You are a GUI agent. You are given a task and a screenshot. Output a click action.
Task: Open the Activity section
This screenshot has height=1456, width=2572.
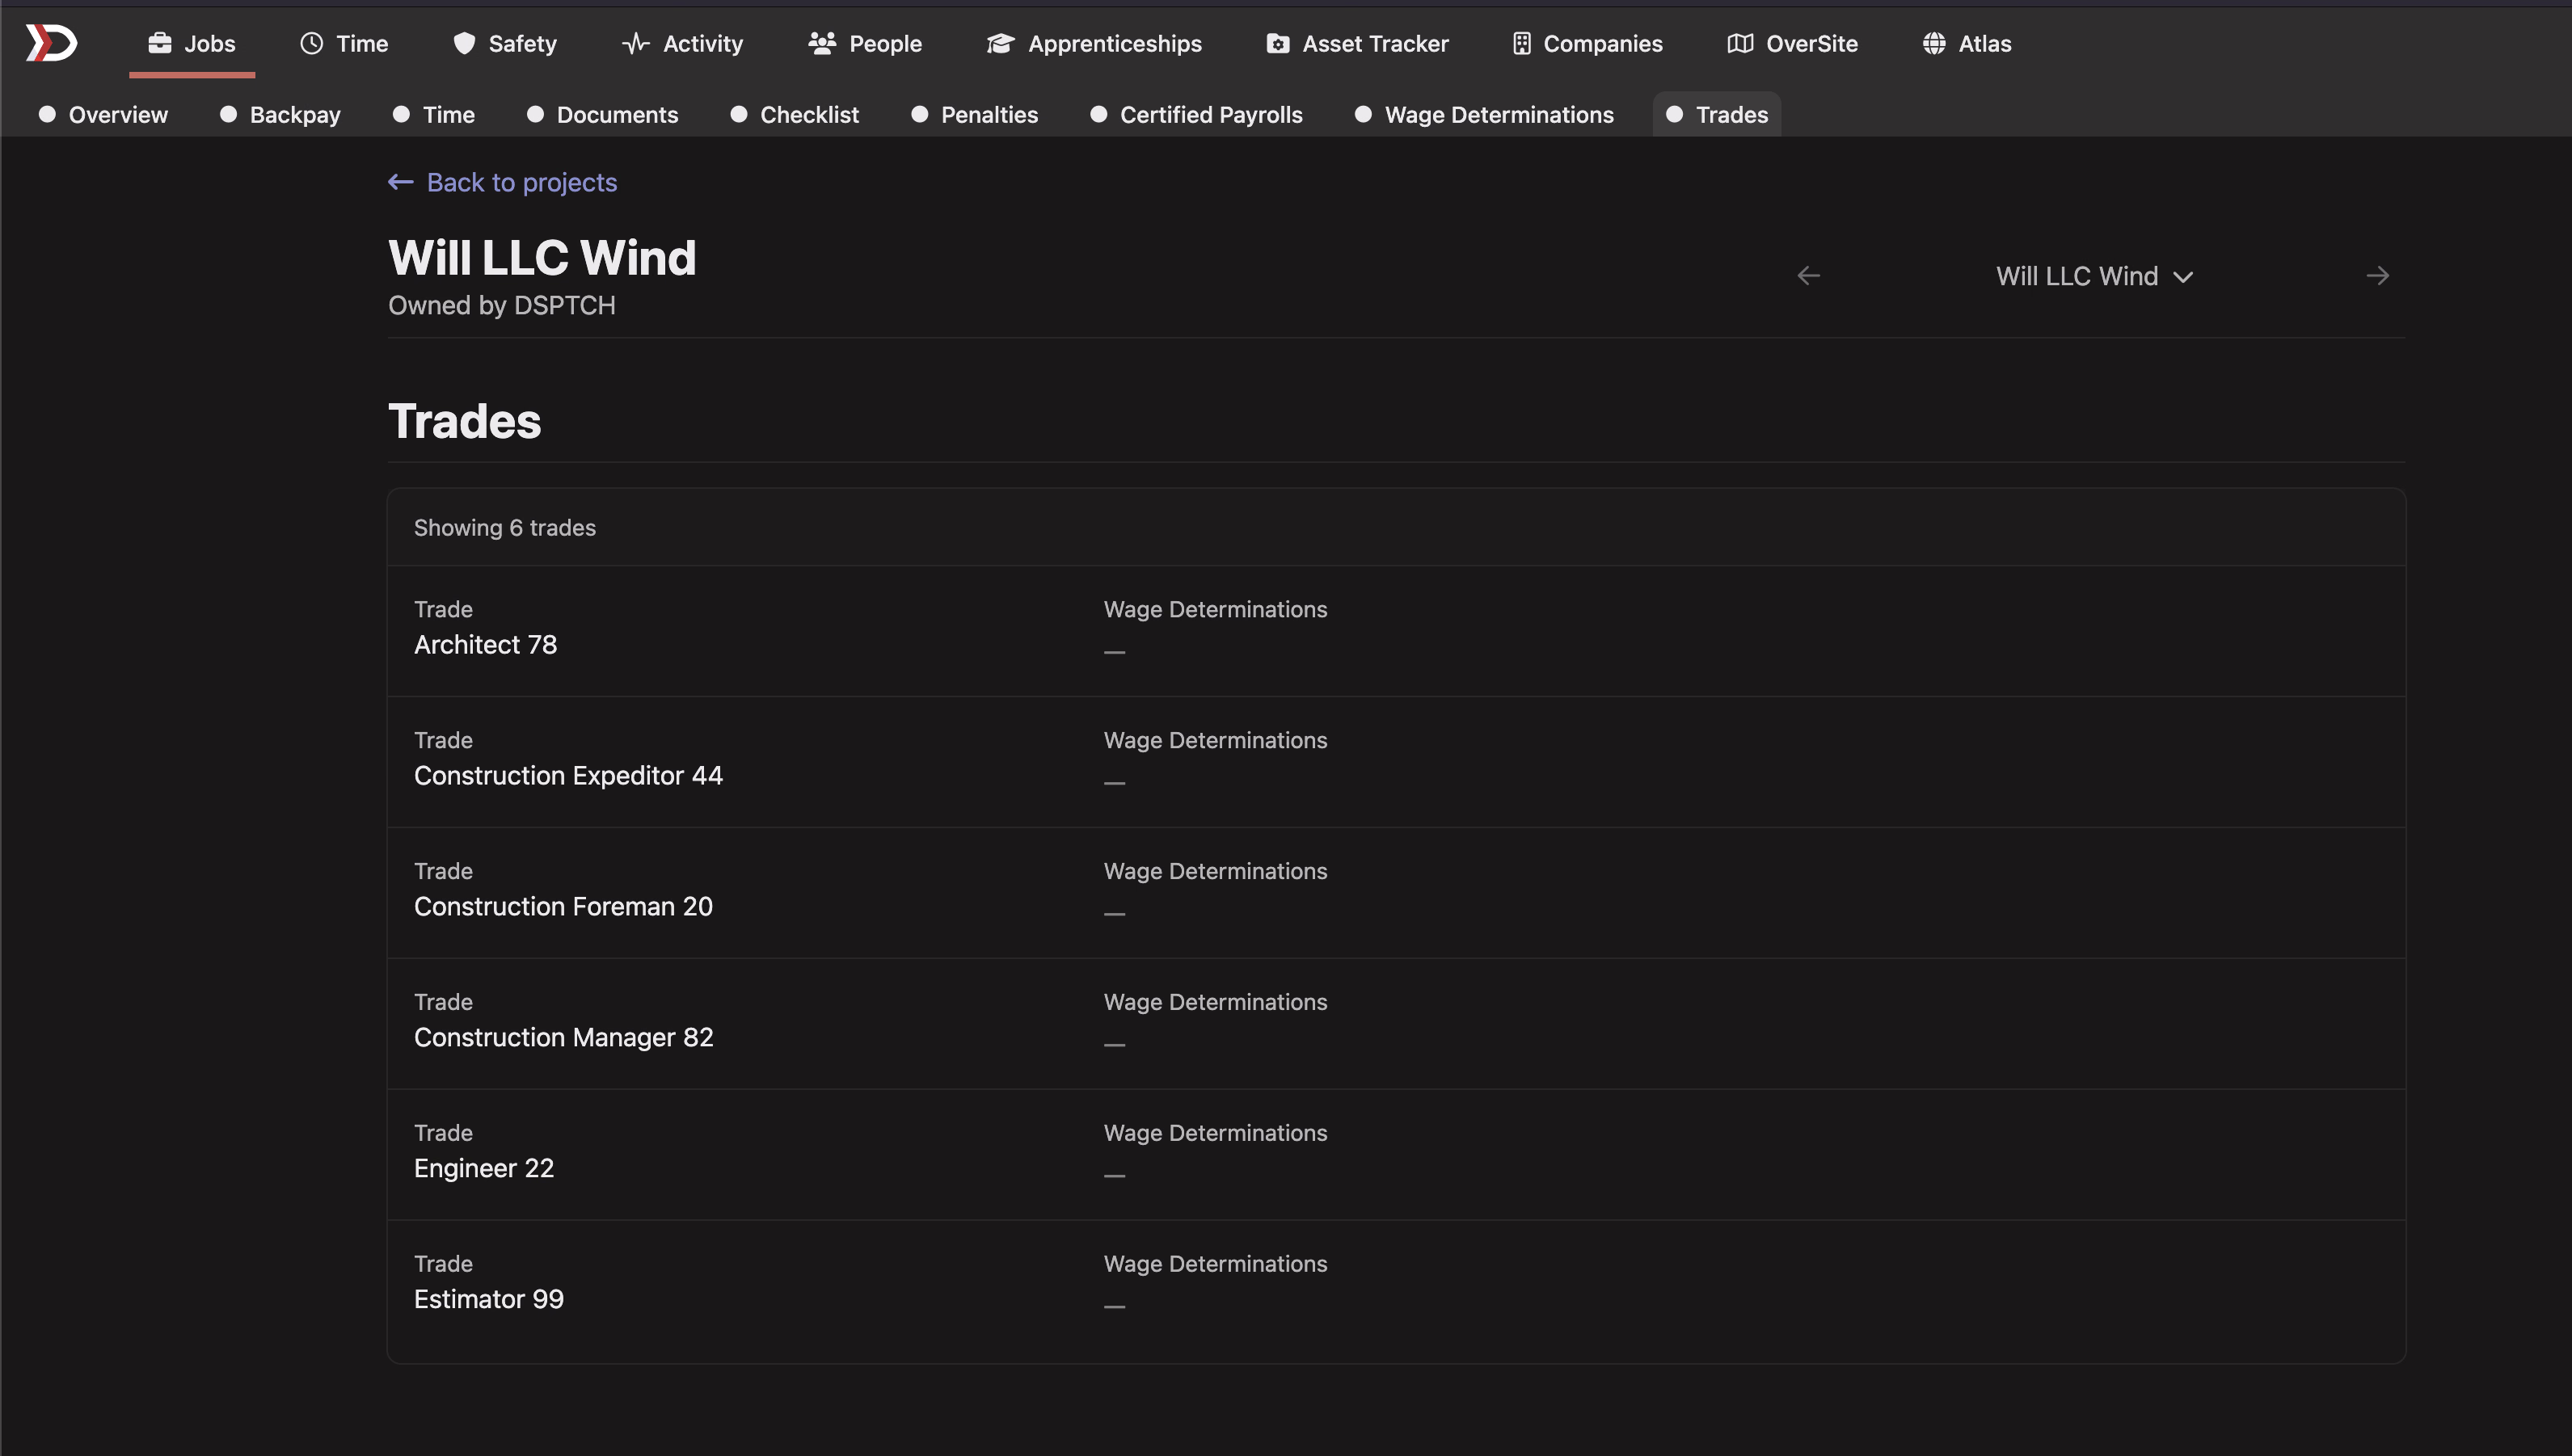pyautogui.click(x=682, y=43)
